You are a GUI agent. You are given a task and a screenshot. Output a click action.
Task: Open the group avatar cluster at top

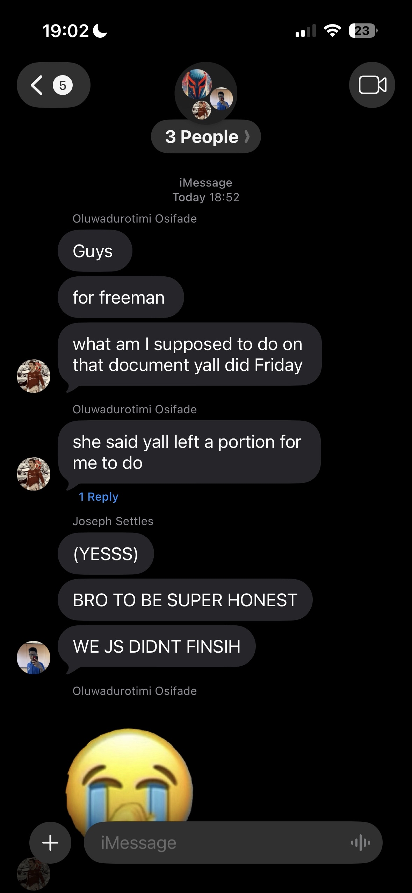tap(206, 93)
